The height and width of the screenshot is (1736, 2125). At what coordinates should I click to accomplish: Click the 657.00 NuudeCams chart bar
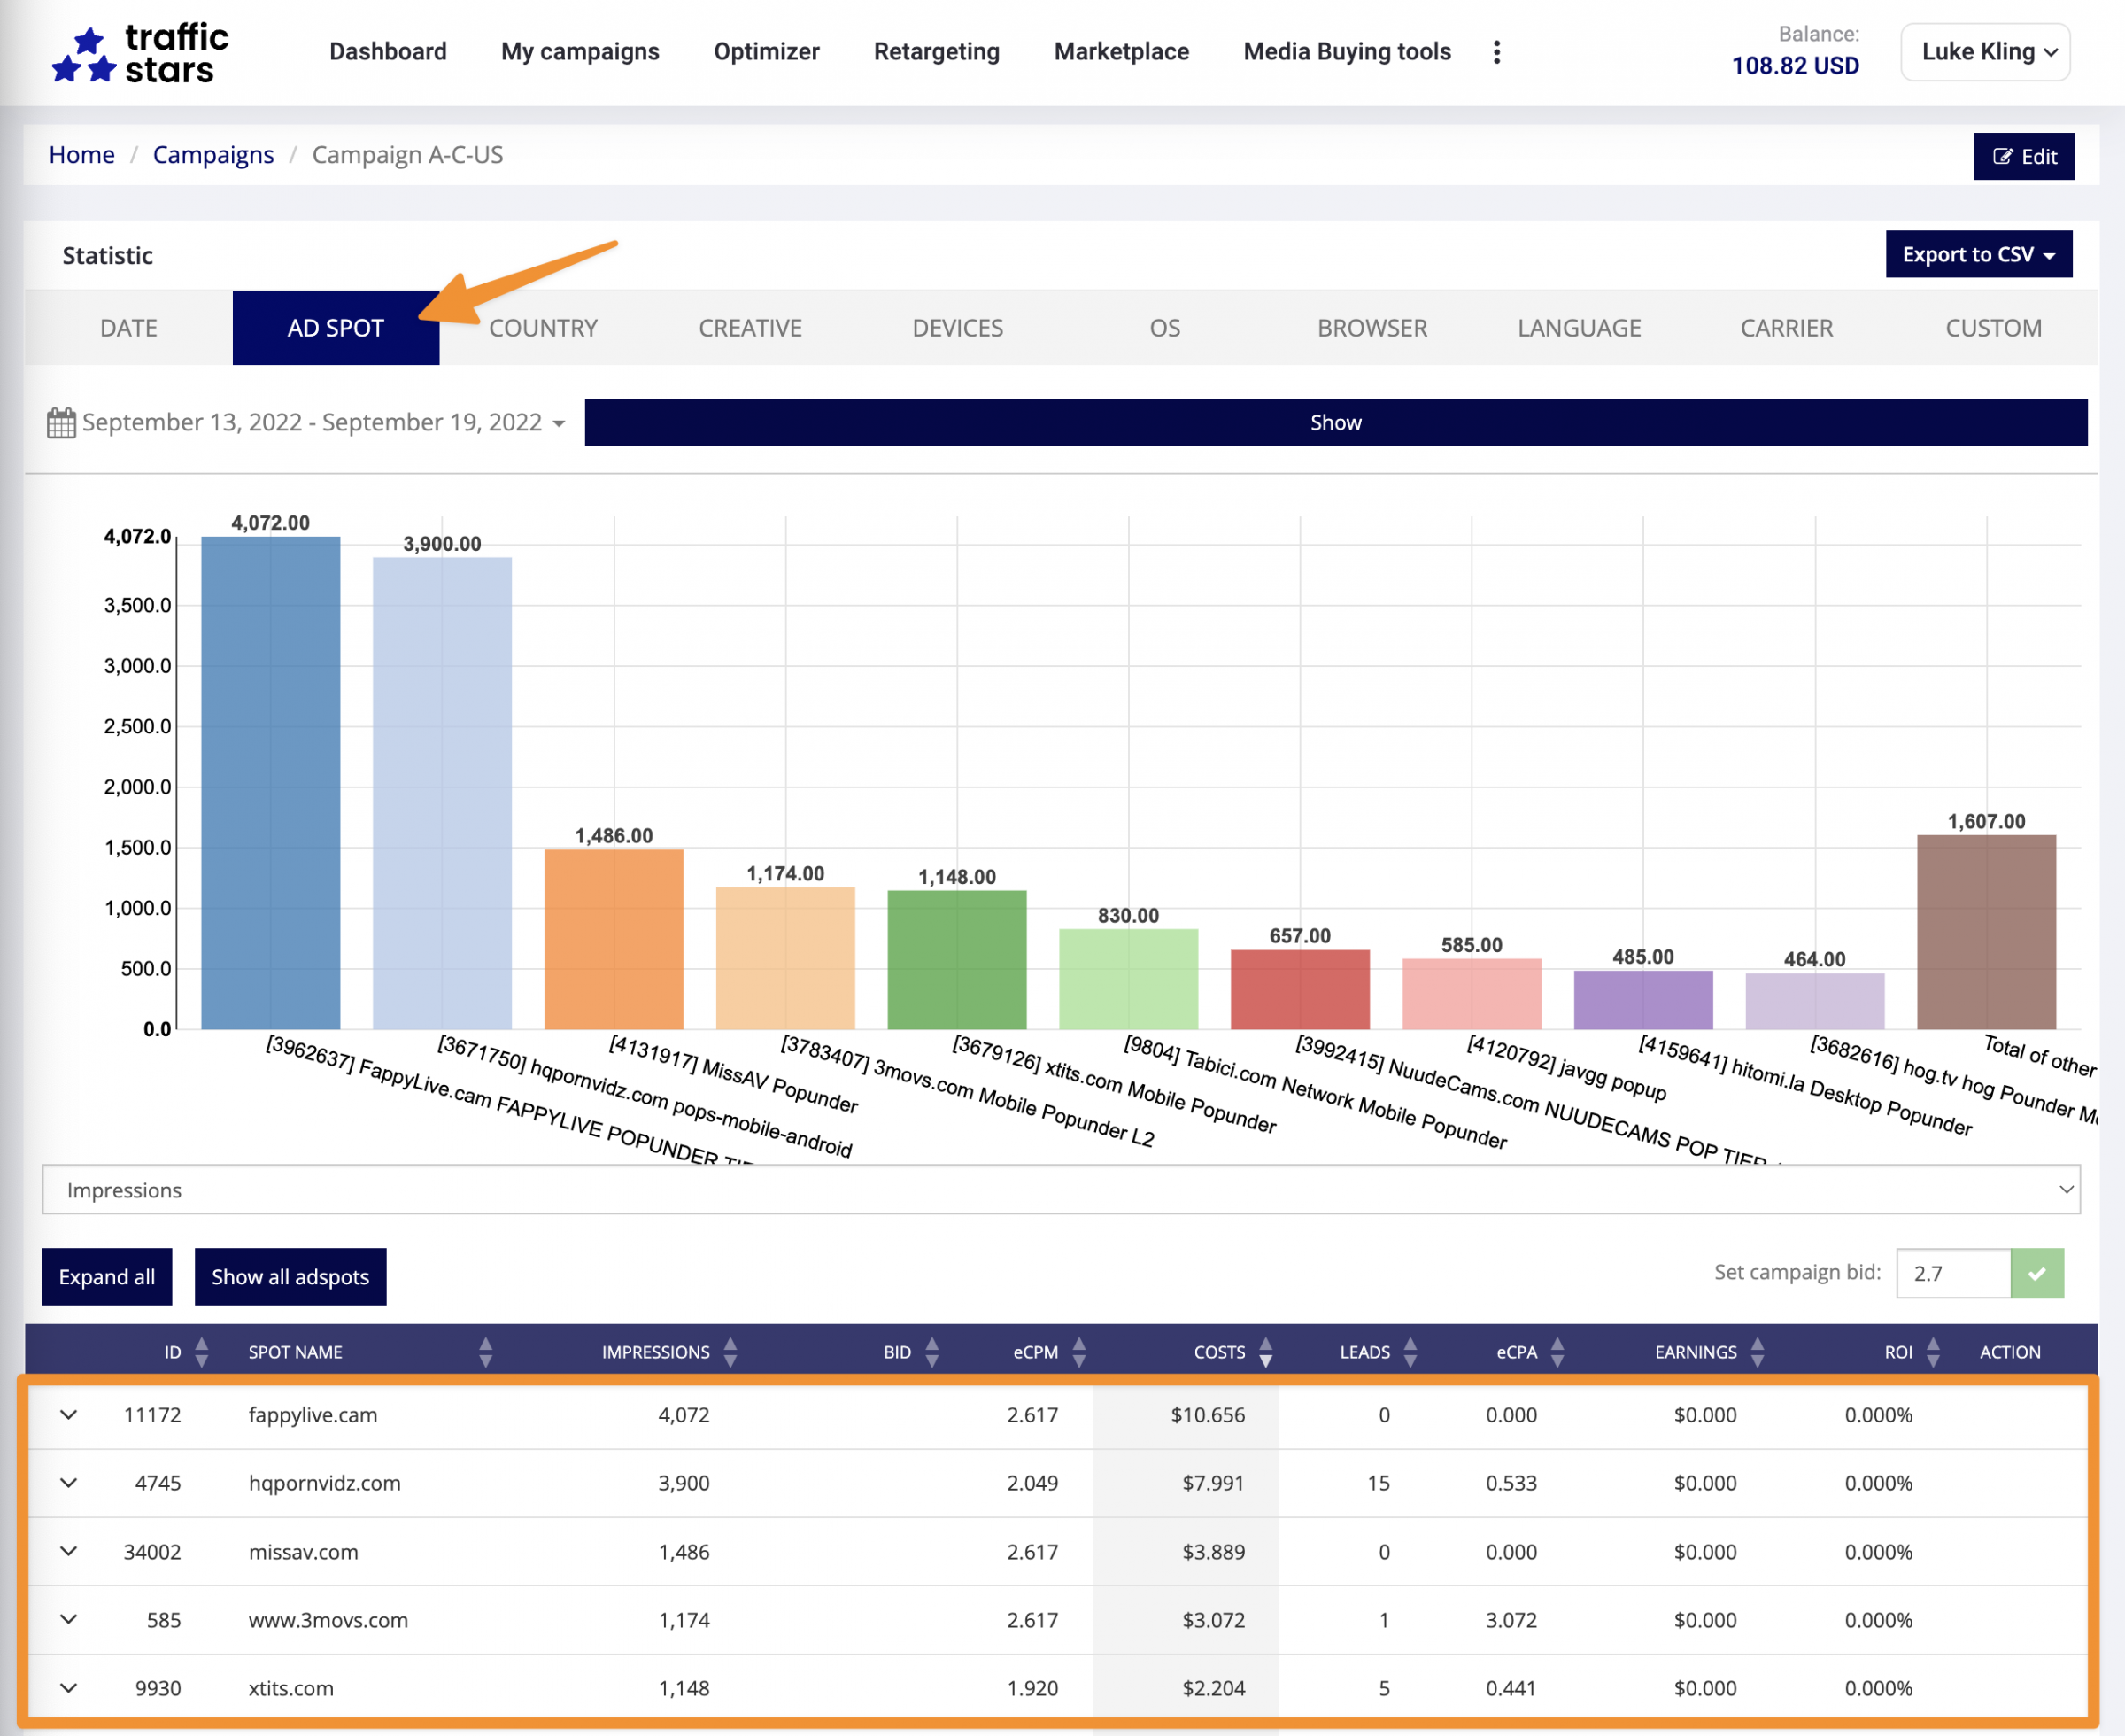point(1301,989)
